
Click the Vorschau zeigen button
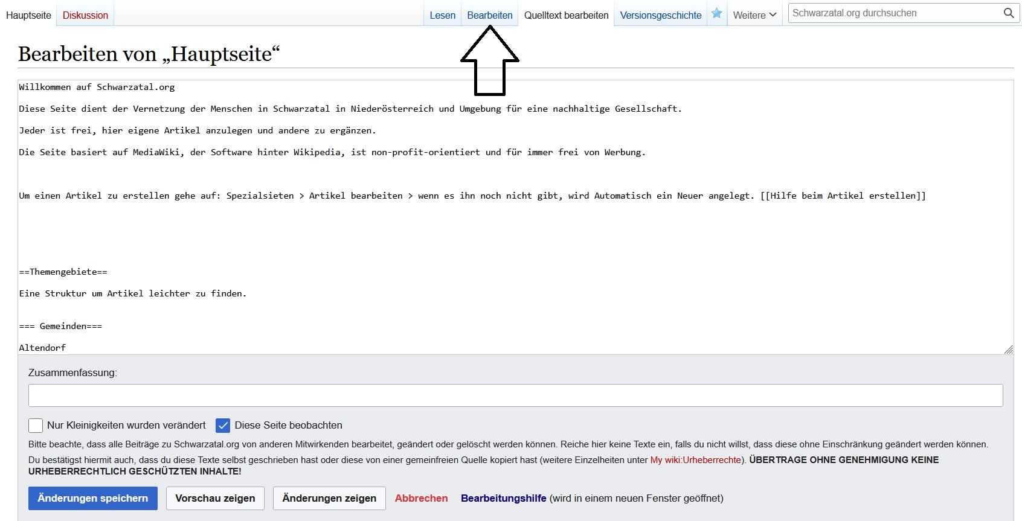(x=215, y=498)
